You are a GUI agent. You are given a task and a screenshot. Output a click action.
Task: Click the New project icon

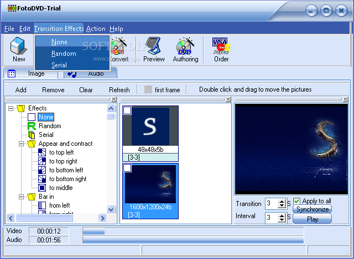point(19,46)
